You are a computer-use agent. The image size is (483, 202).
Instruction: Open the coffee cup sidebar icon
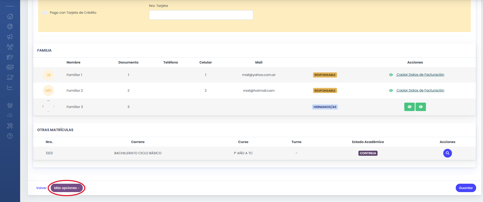(10, 77)
